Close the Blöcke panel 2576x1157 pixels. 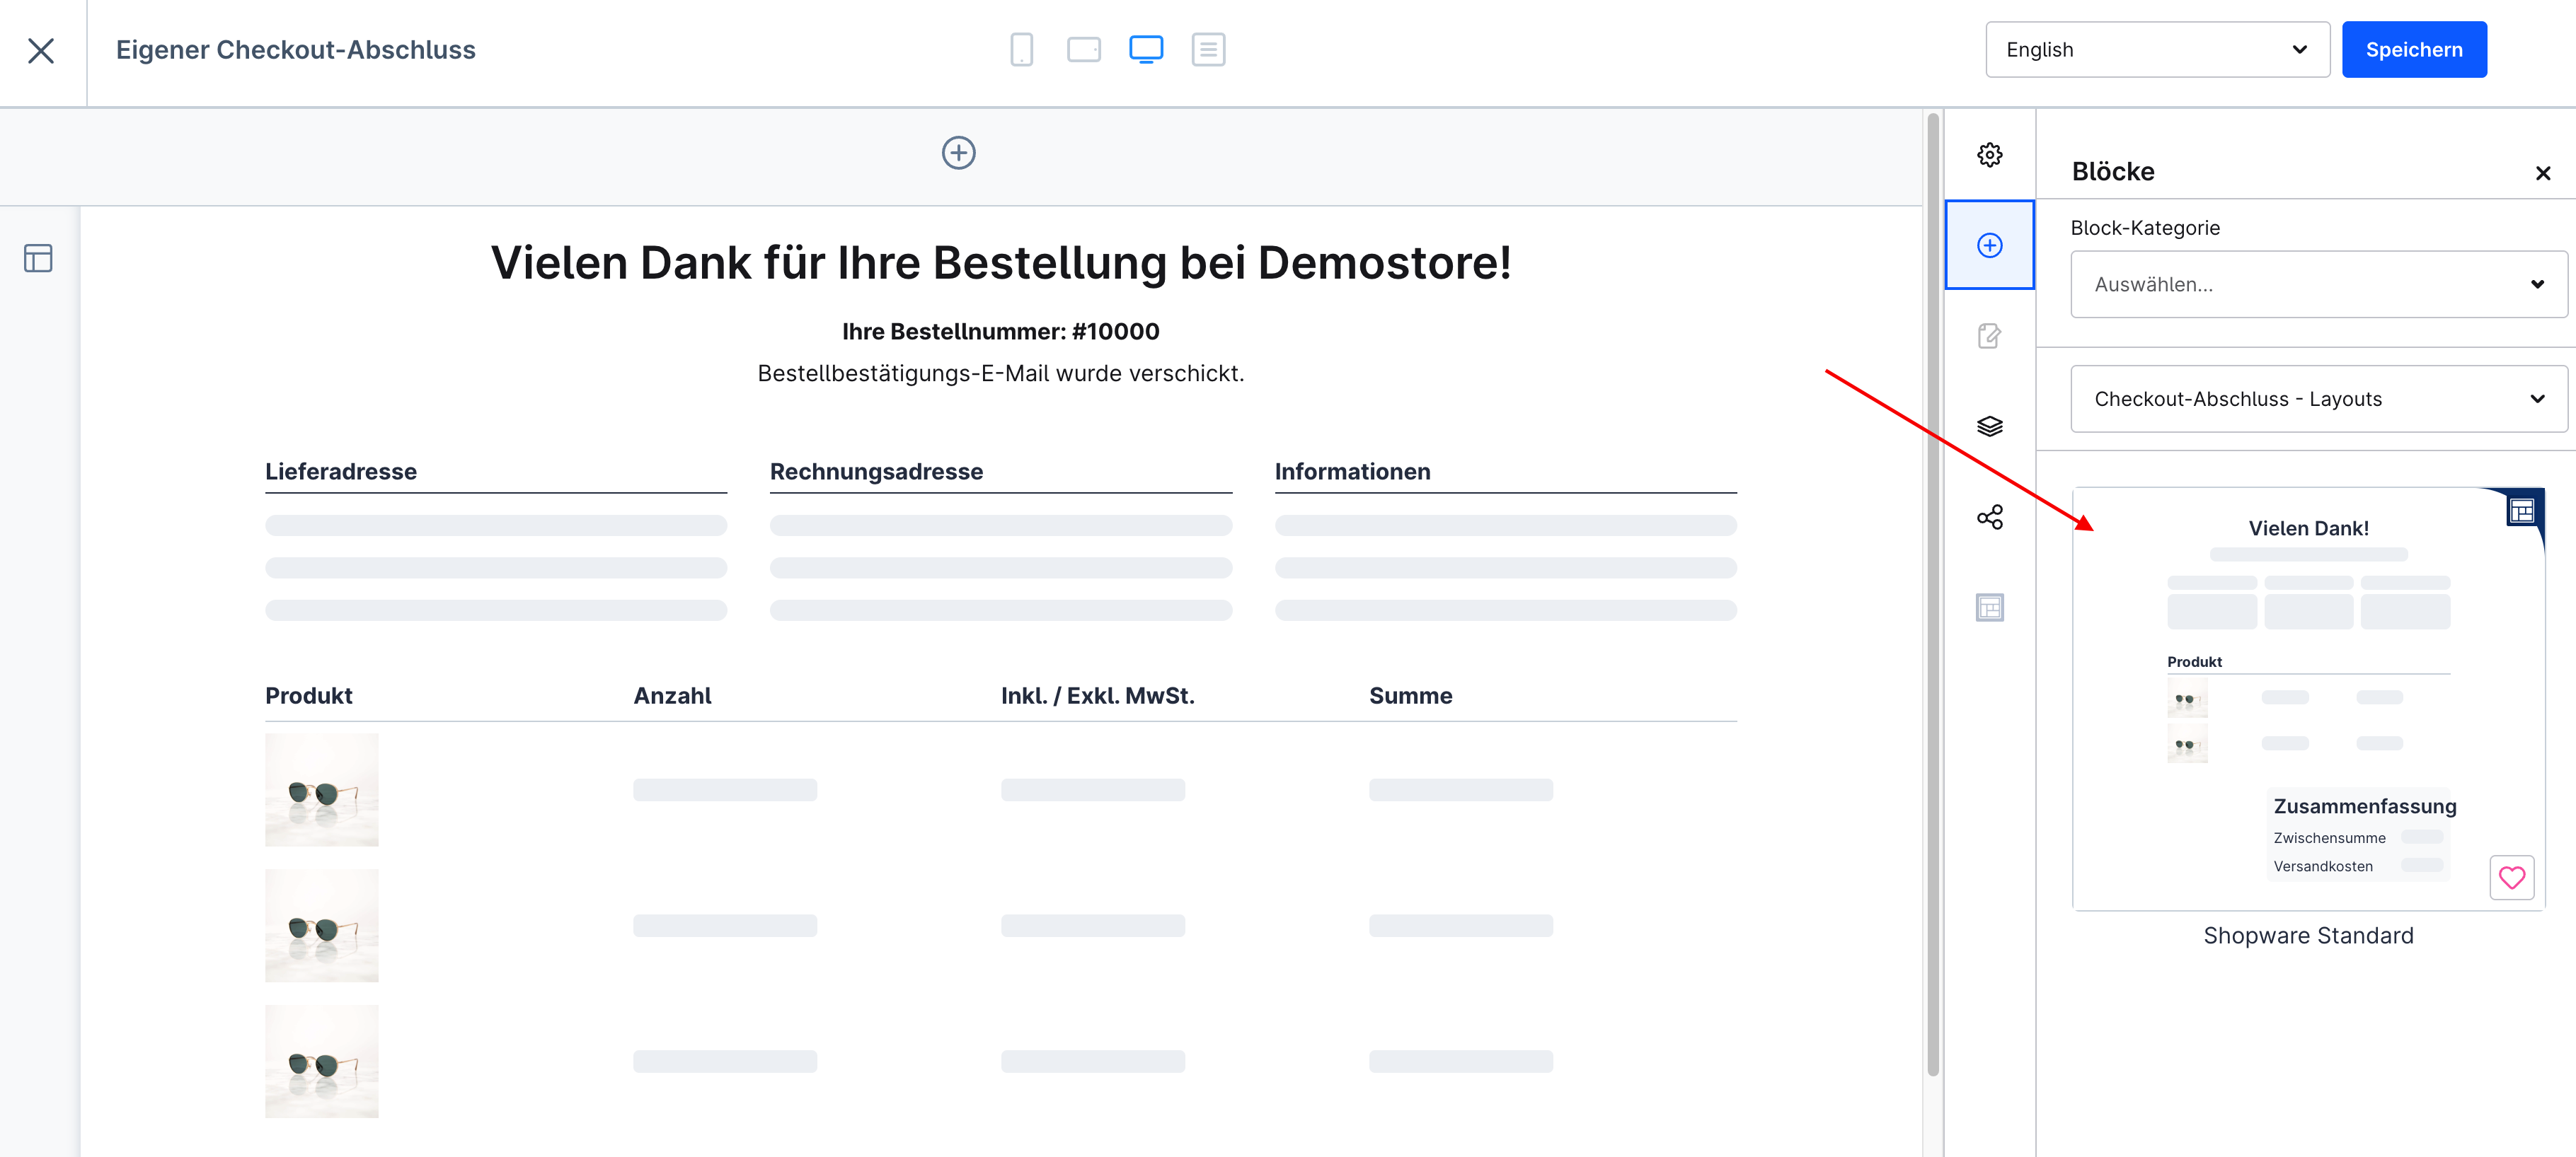(2542, 173)
